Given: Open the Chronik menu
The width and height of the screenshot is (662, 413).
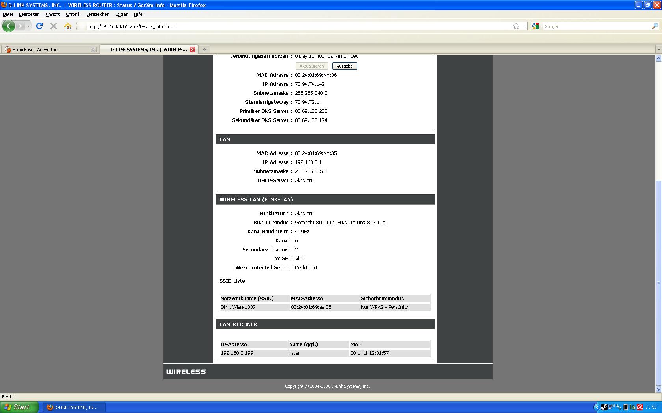Looking at the screenshot, I should 73,14.
